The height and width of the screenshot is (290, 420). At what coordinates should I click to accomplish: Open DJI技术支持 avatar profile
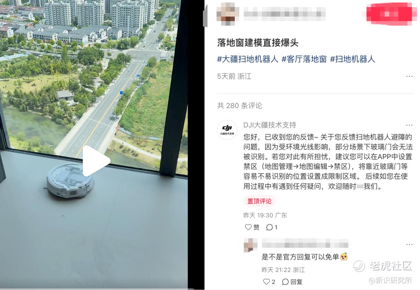point(227,130)
